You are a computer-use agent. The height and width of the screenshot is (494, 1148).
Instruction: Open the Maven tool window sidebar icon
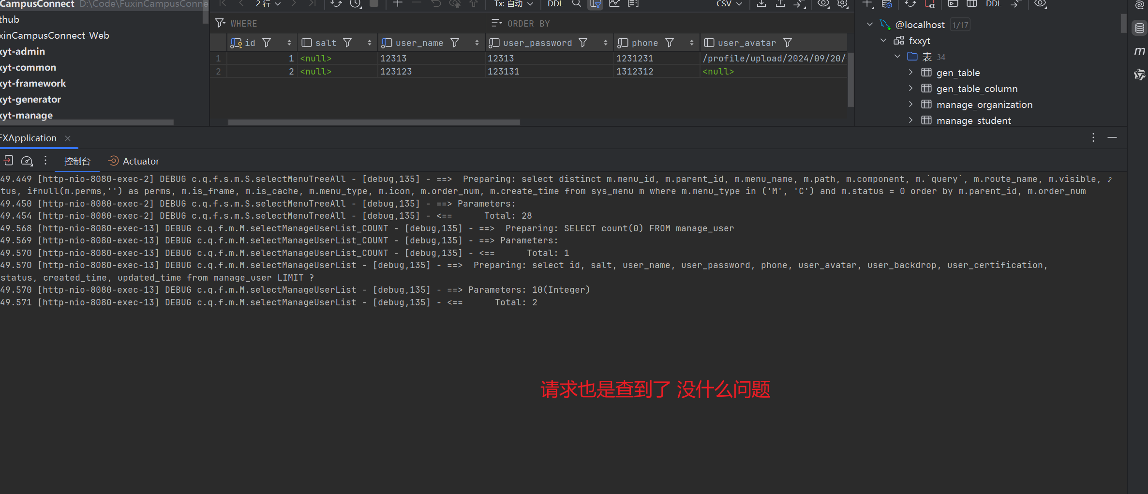click(x=1140, y=51)
